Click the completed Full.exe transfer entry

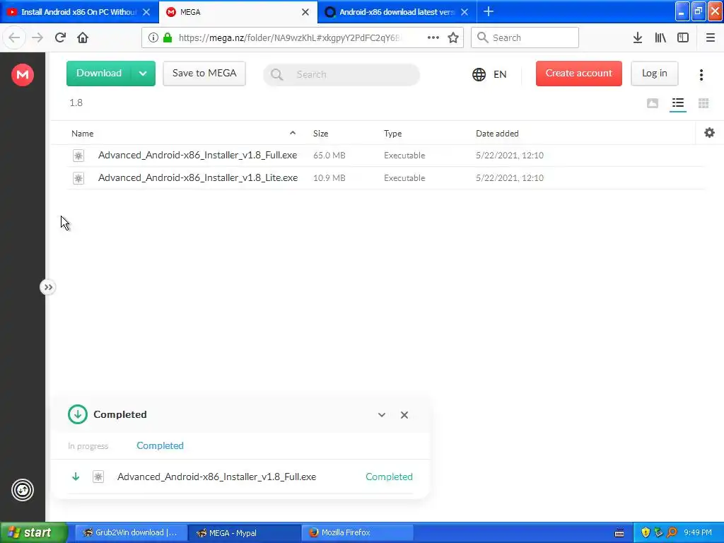point(240,477)
